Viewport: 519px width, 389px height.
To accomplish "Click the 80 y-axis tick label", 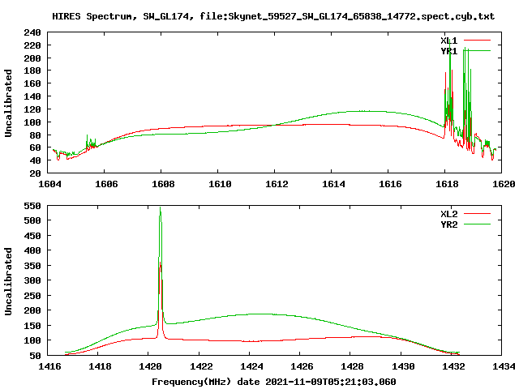I will (36, 135).
